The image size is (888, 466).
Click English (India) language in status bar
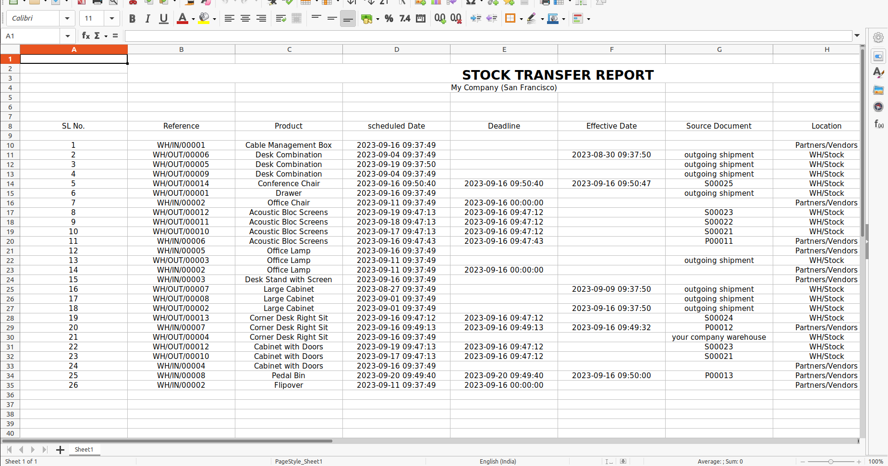click(498, 461)
